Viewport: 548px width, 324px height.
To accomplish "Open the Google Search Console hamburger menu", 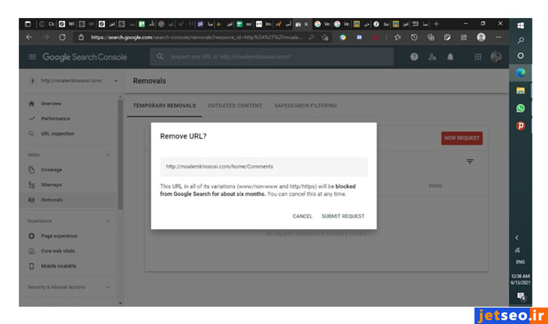I will point(32,57).
